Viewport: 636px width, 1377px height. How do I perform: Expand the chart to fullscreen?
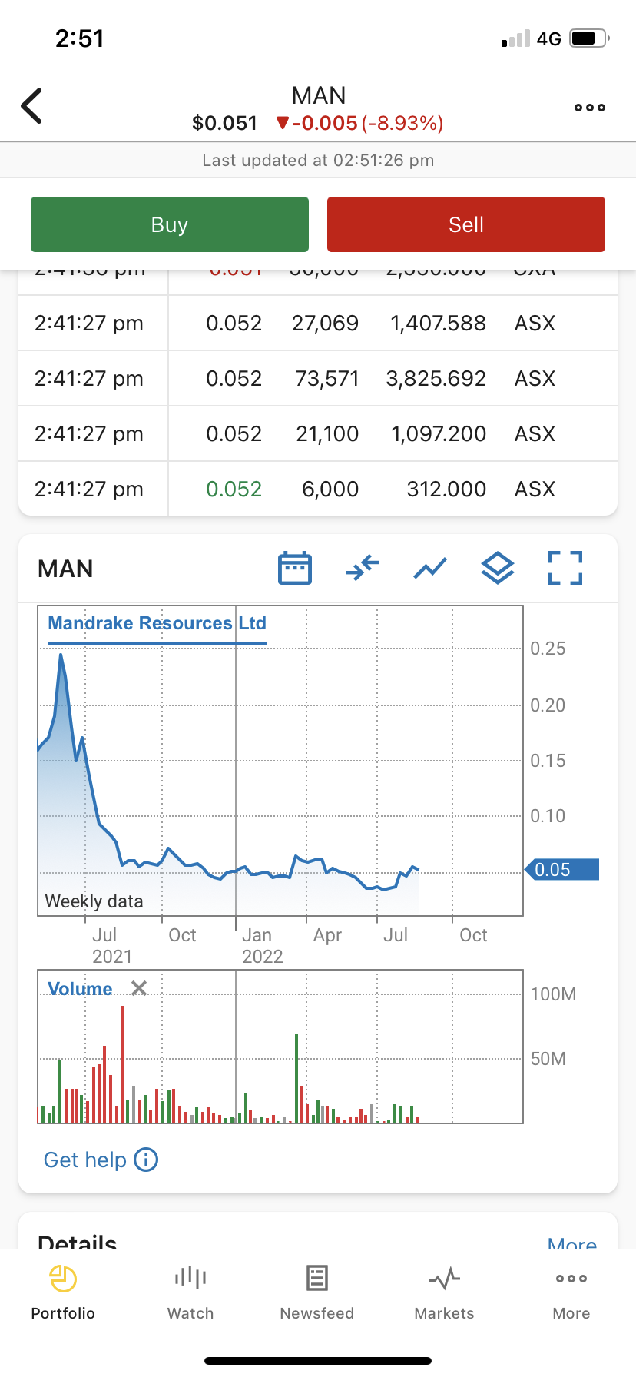click(565, 569)
